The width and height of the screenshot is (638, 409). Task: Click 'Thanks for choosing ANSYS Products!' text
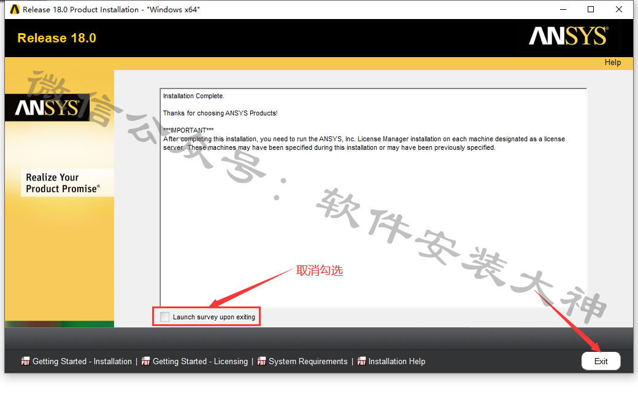pyautogui.click(x=220, y=113)
